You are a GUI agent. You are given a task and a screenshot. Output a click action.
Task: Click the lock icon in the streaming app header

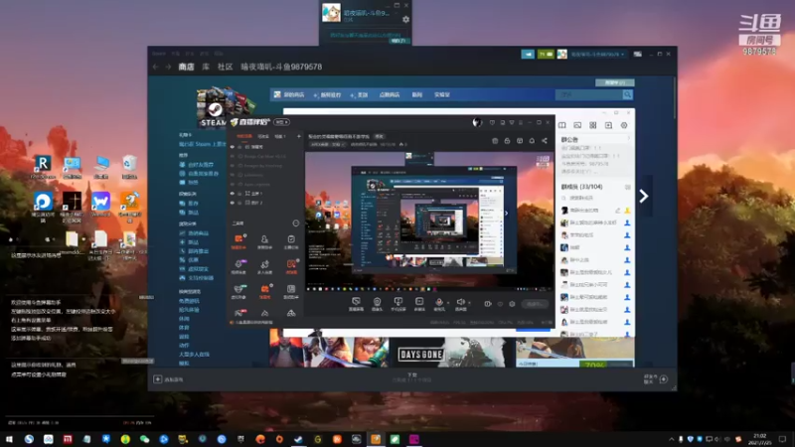(x=507, y=141)
